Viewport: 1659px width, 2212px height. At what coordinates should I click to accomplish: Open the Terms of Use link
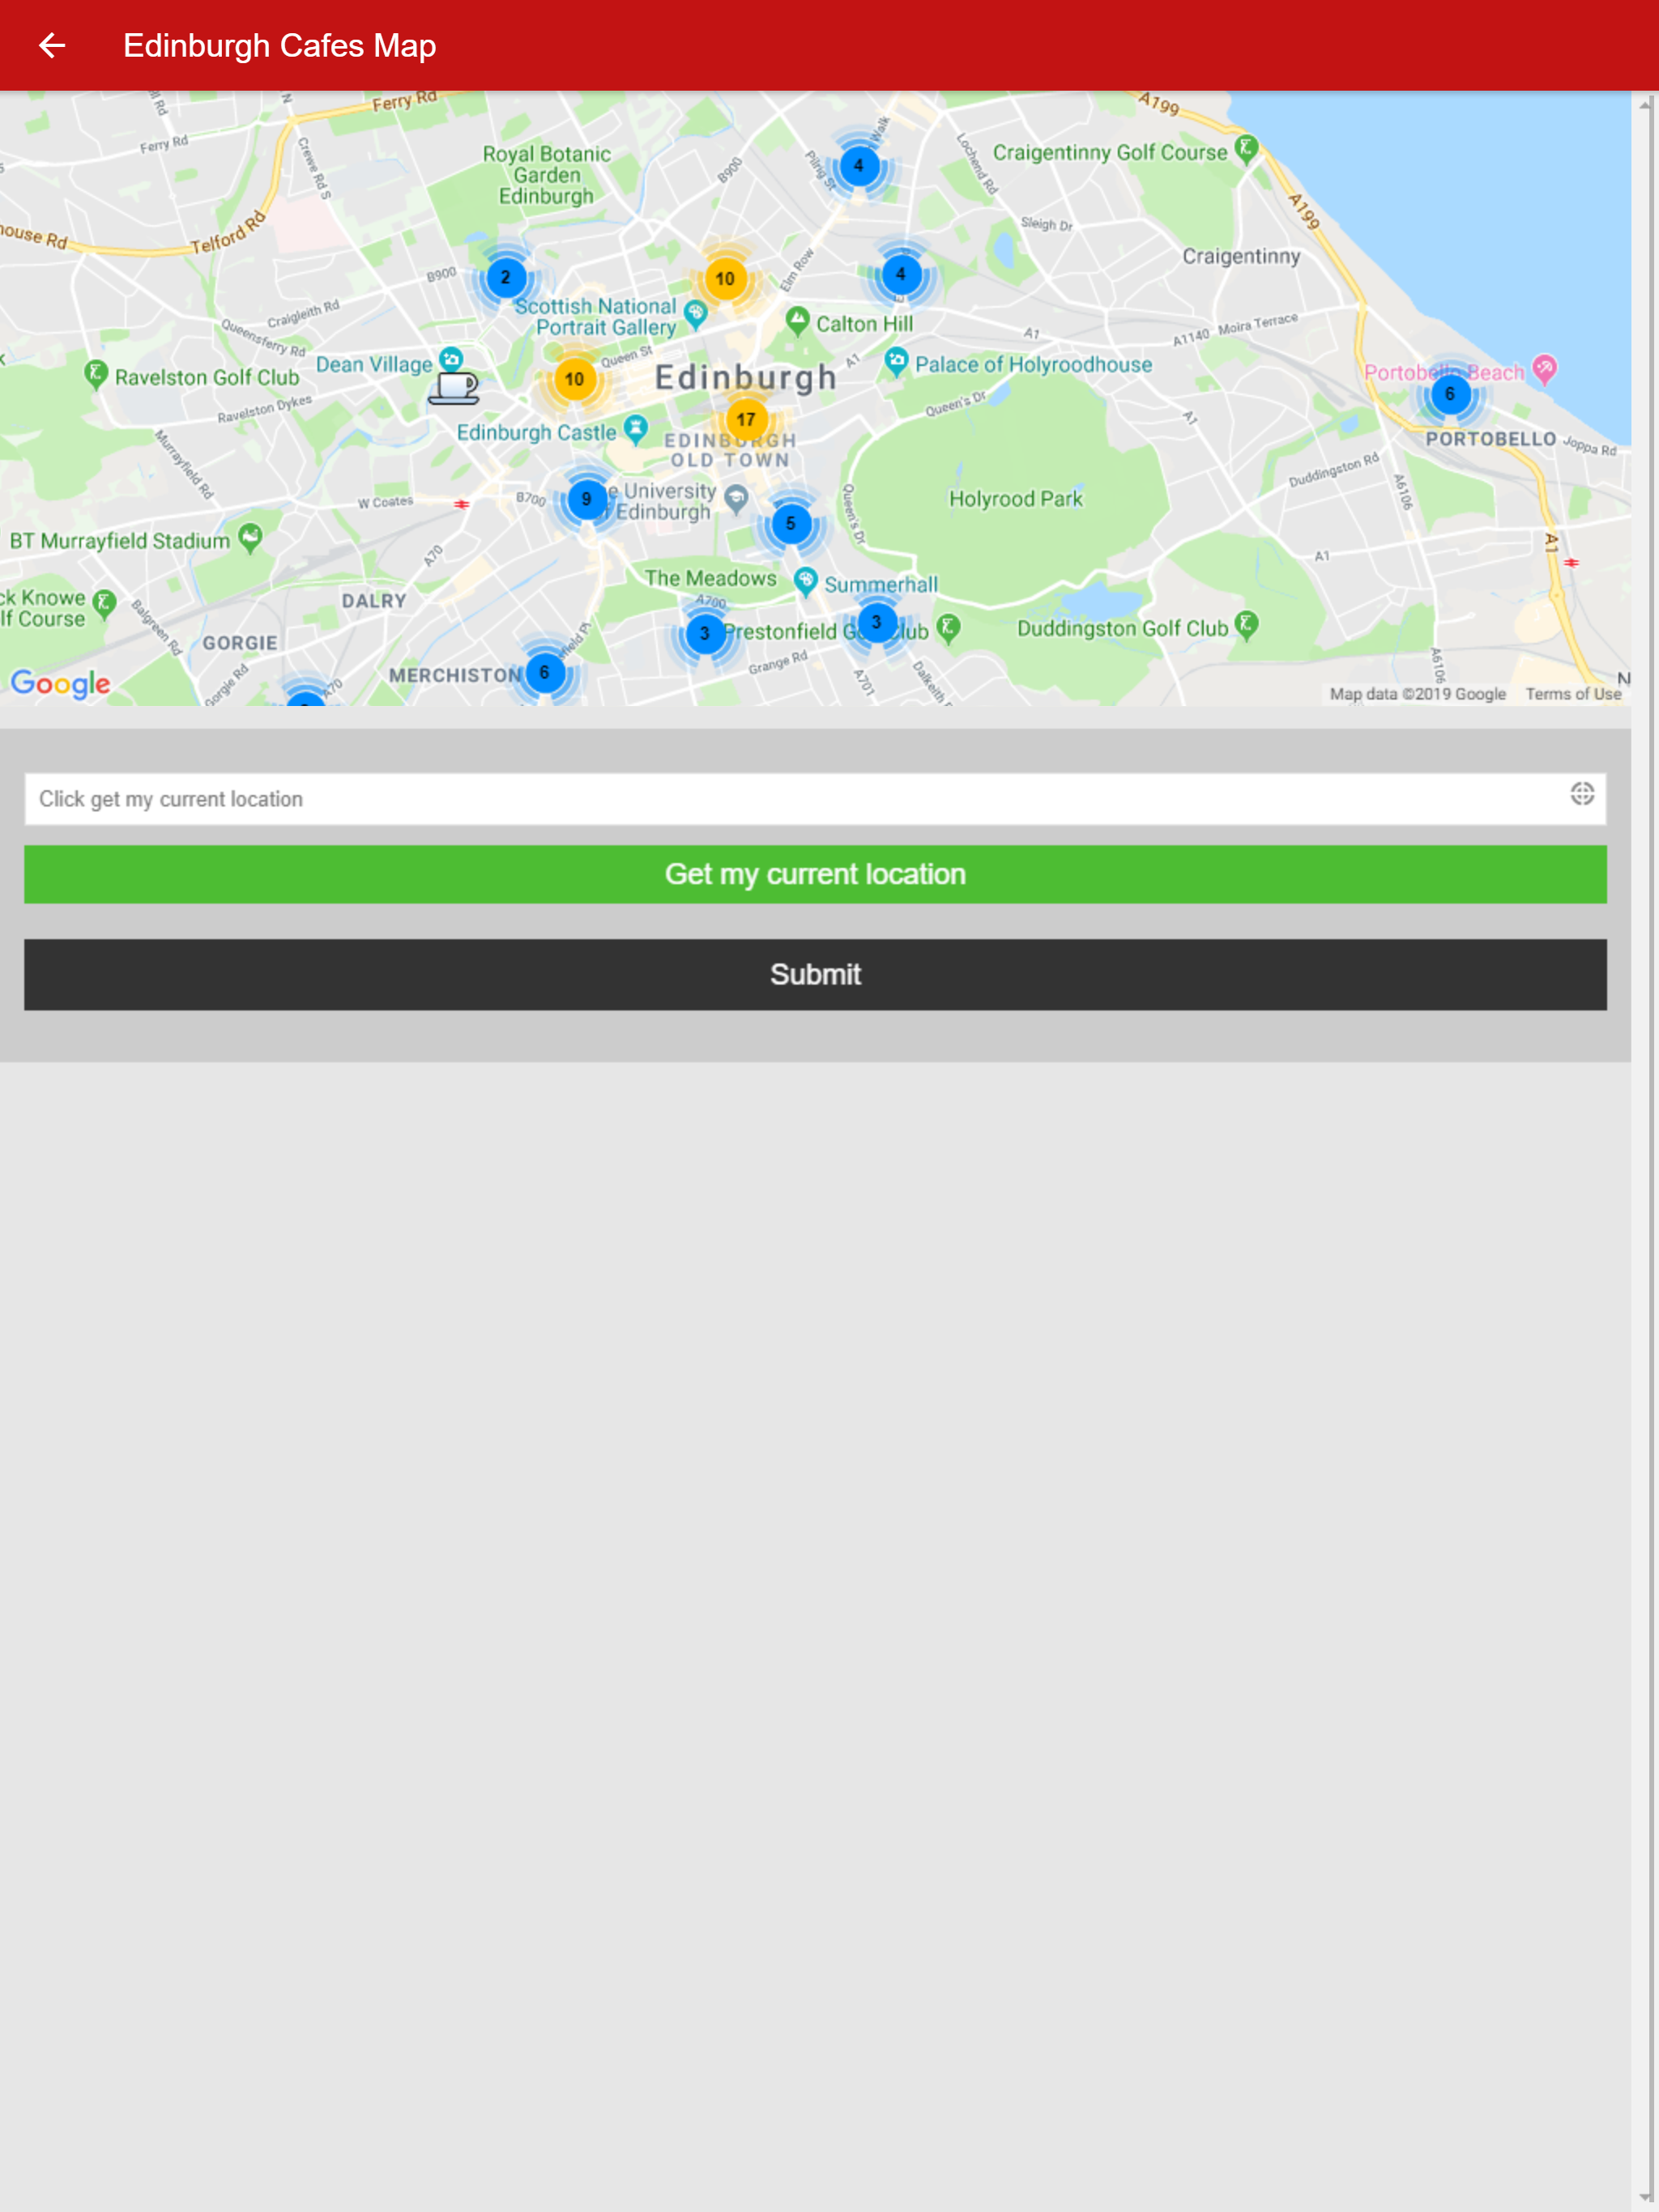(x=1573, y=694)
